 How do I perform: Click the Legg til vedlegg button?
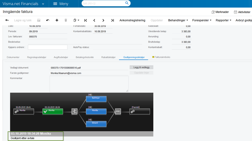tap(142, 67)
